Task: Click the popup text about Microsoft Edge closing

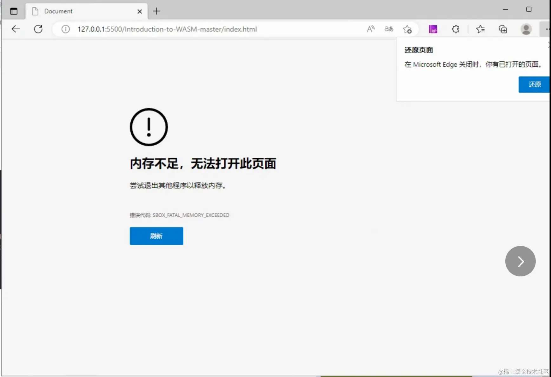Action: 473,64
